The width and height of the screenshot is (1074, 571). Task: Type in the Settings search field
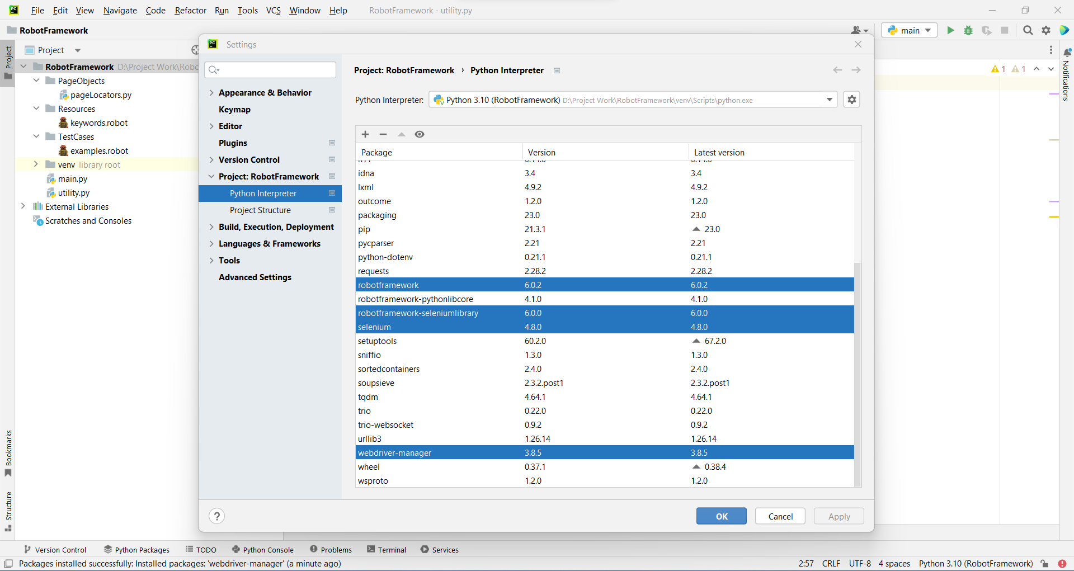point(270,69)
